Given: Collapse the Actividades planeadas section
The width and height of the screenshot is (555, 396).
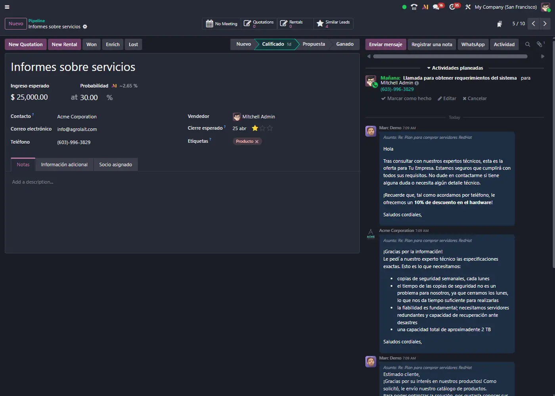Looking at the screenshot, I should tap(455, 68).
